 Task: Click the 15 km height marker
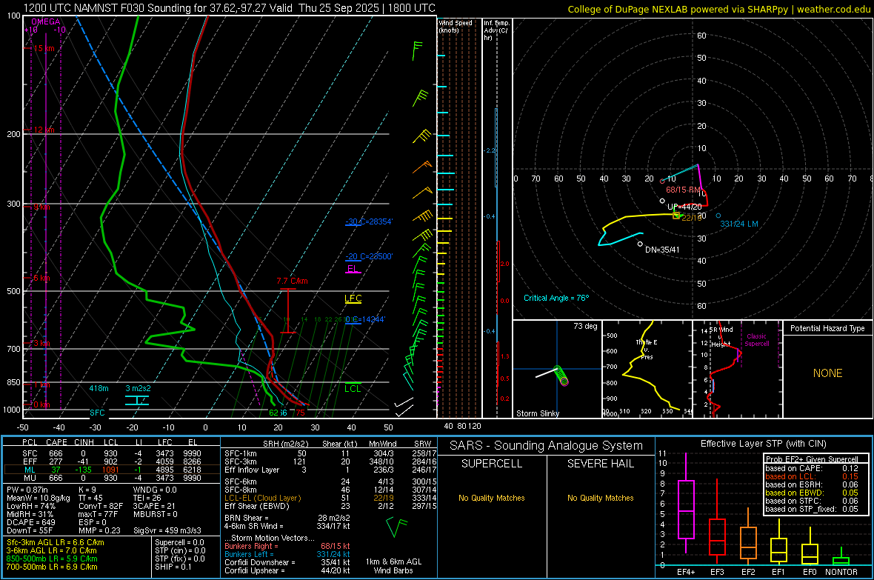tap(44, 49)
